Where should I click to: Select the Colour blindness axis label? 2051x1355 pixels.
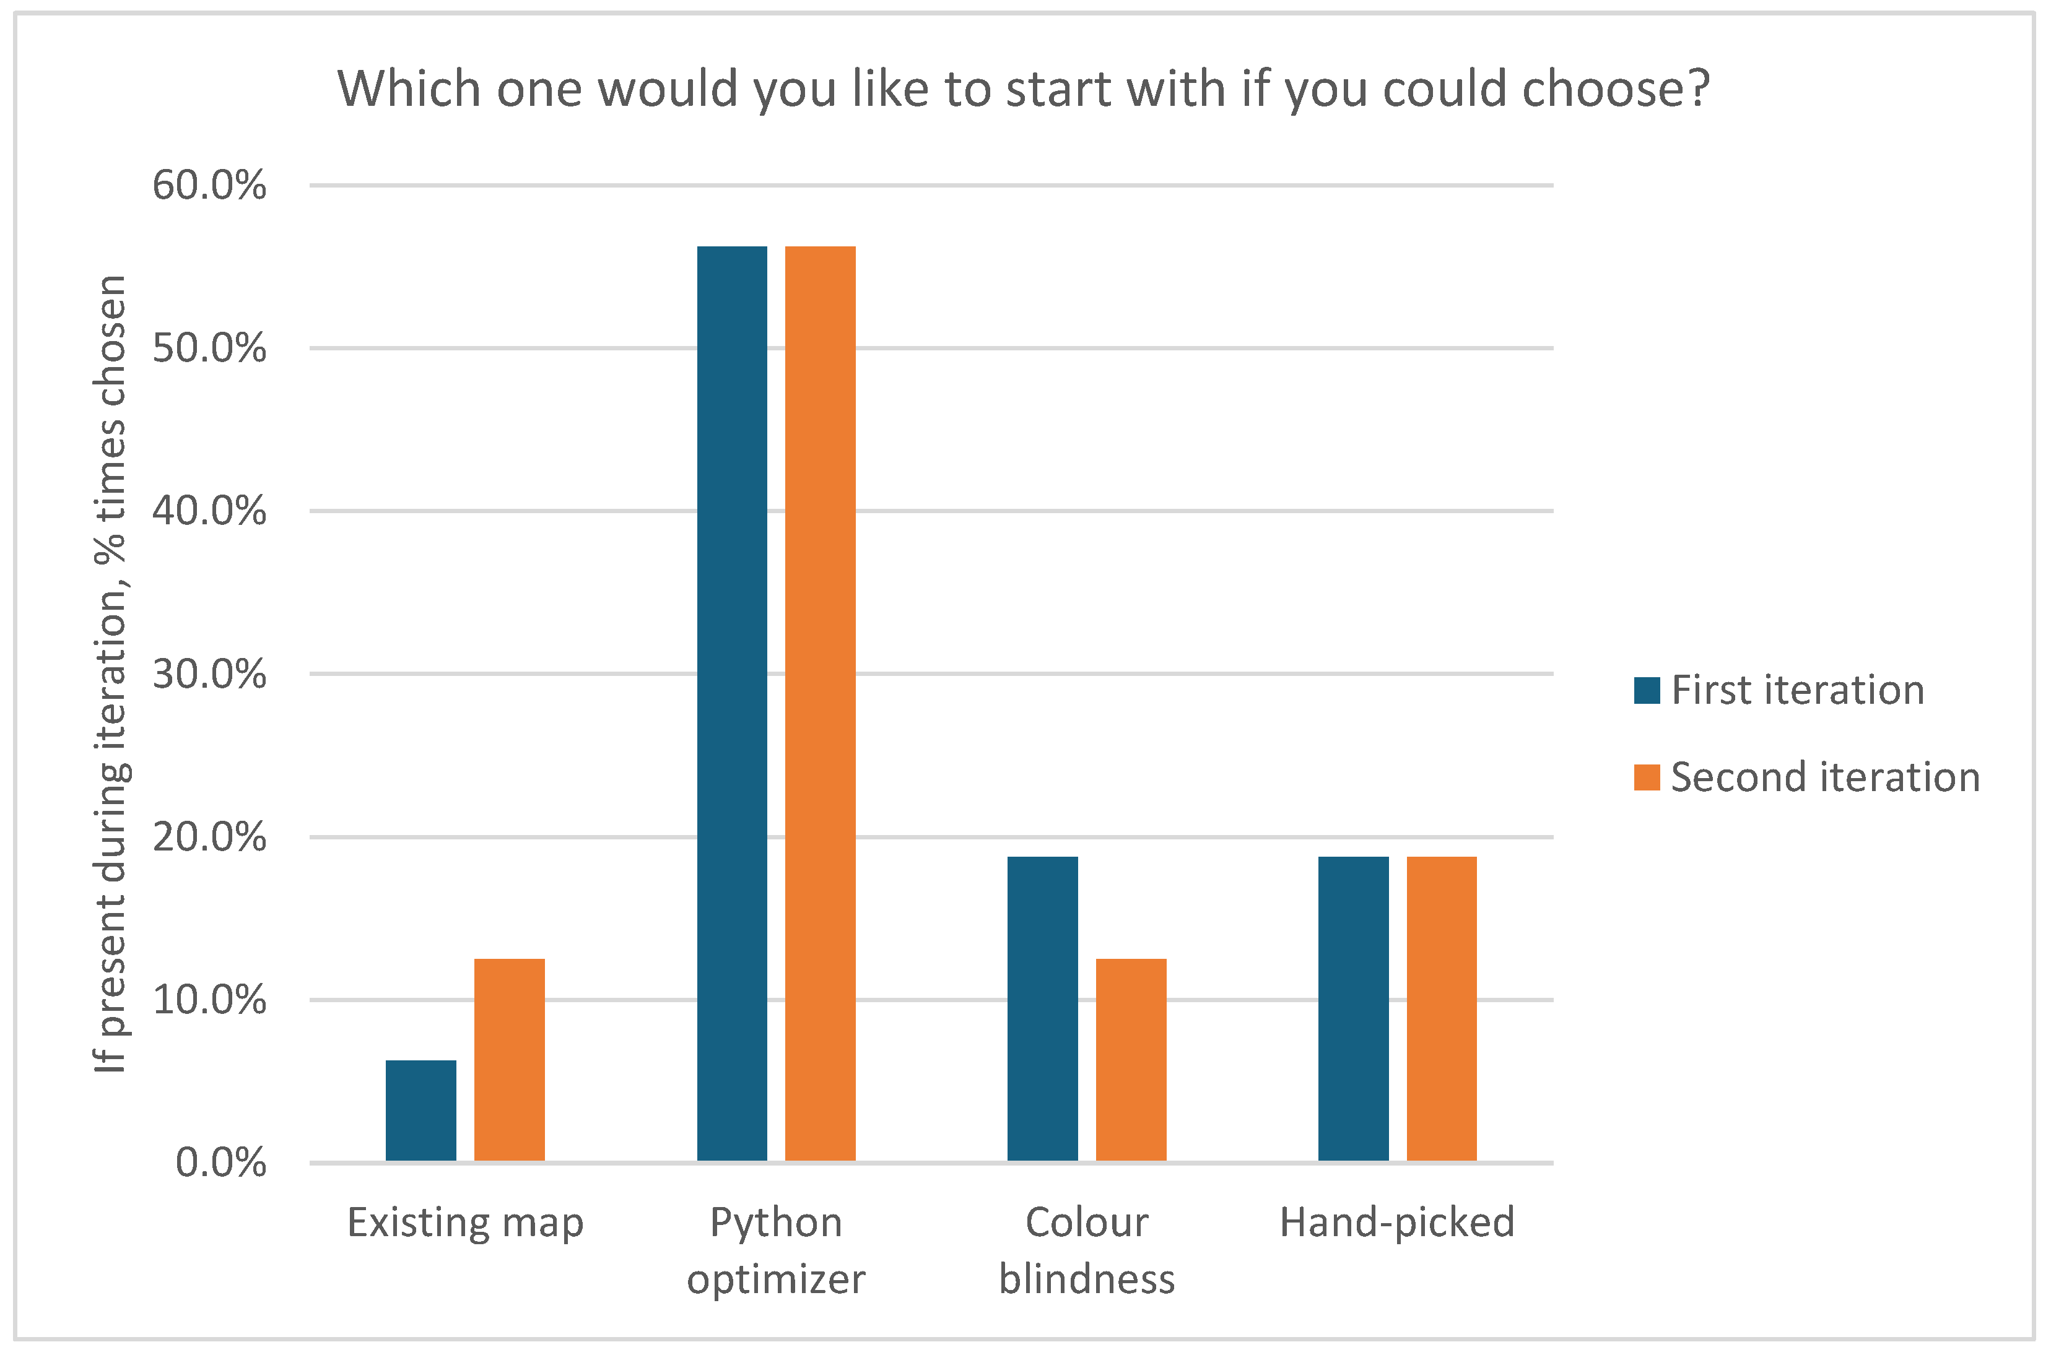coord(1086,1250)
